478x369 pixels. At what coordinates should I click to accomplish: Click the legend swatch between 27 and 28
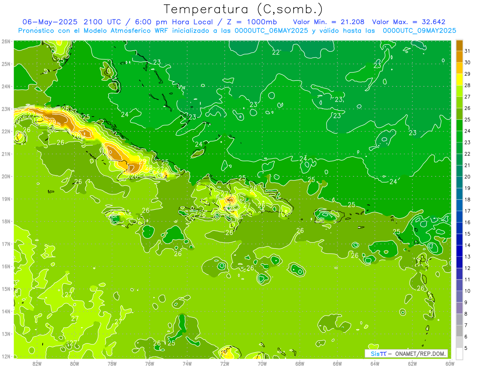(x=459, y=91)
